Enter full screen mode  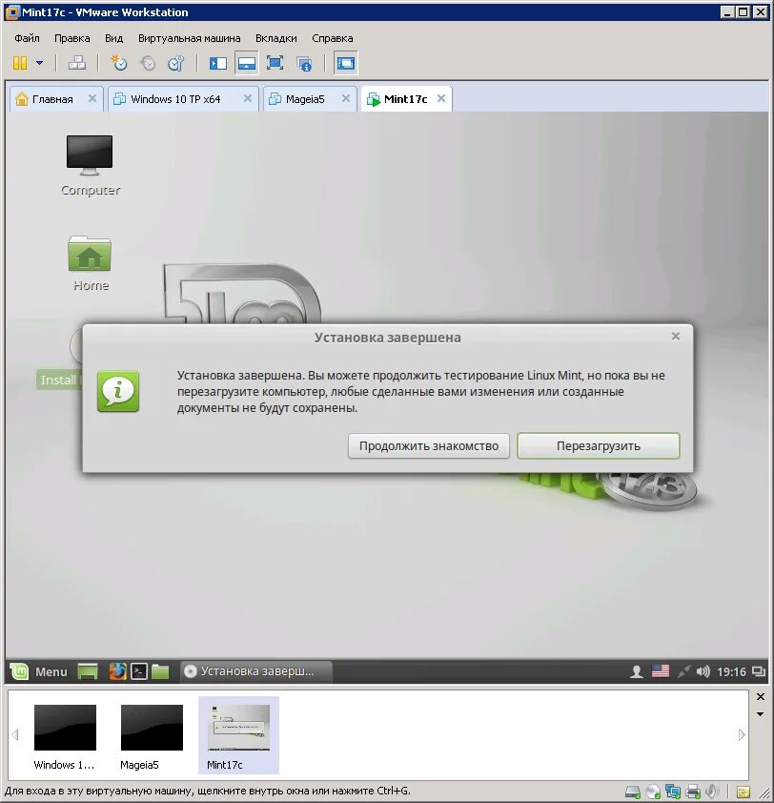point(275,63)
